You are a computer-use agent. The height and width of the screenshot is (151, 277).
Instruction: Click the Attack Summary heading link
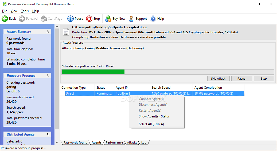[19, 32]
